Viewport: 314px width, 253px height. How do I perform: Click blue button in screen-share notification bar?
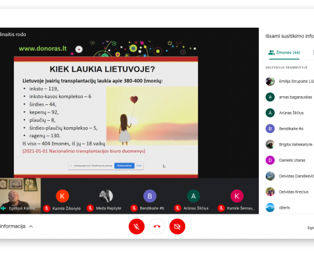(124, 166)
